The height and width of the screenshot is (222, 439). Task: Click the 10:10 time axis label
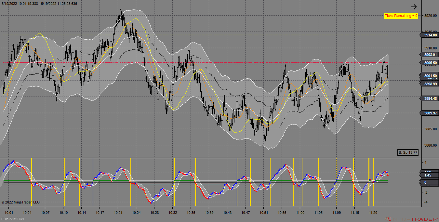pyautogui.click(x=63, y=213)
